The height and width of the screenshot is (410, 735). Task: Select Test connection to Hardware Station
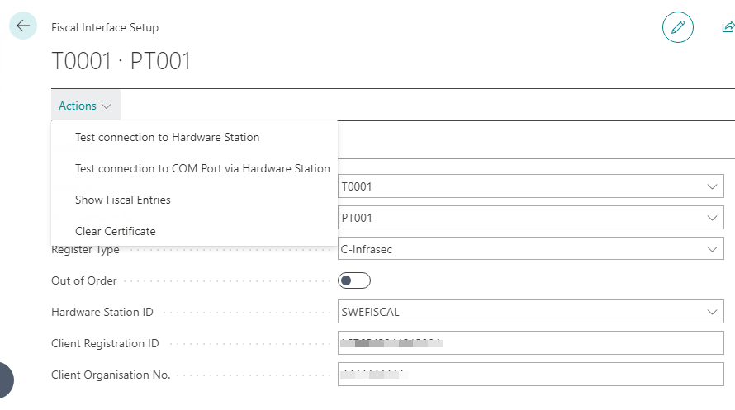(167, 137)
